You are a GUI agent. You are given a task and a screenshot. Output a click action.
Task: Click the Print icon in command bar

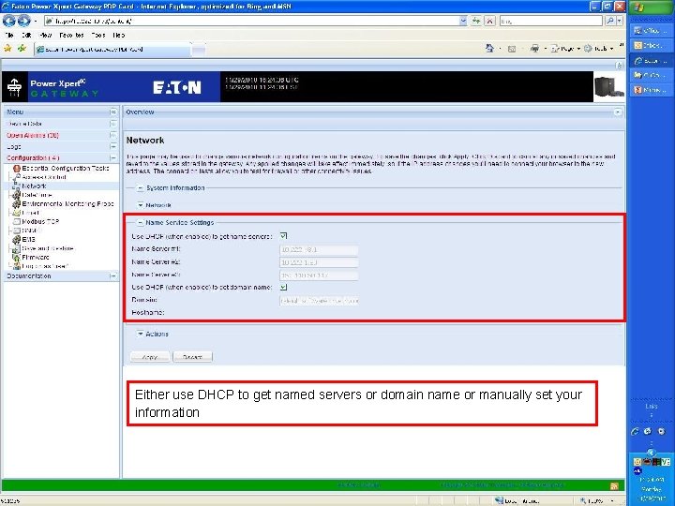pos(534,49)
